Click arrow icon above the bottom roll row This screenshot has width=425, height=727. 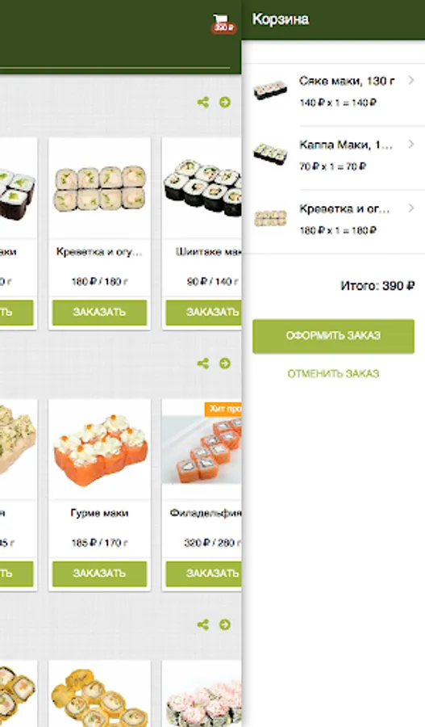pos(225,624)
